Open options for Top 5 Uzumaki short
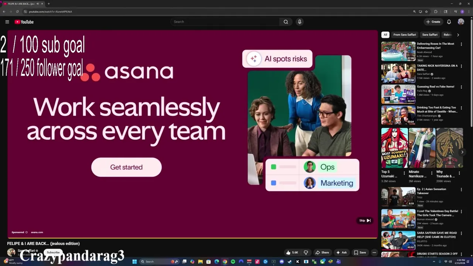Screen dimensions: 473x266 click(404, 173)
